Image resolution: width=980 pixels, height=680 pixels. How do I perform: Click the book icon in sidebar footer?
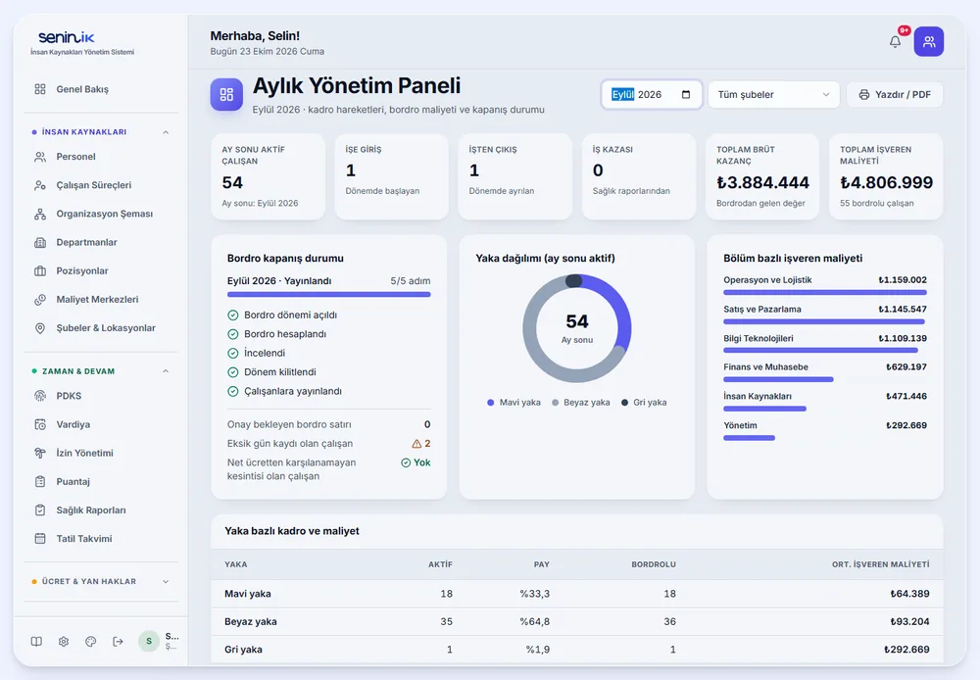coord(36,641)
